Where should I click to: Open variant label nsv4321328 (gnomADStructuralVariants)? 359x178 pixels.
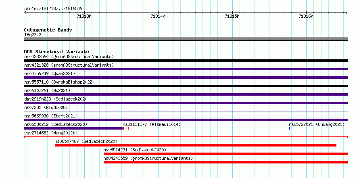[x=69, y=65]
